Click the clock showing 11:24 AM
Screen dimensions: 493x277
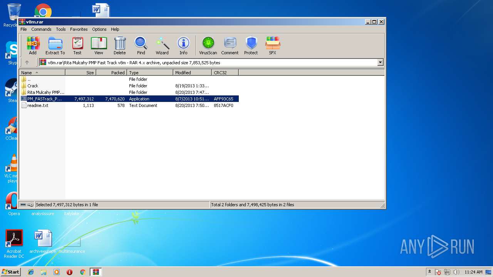tap(473, 272)
